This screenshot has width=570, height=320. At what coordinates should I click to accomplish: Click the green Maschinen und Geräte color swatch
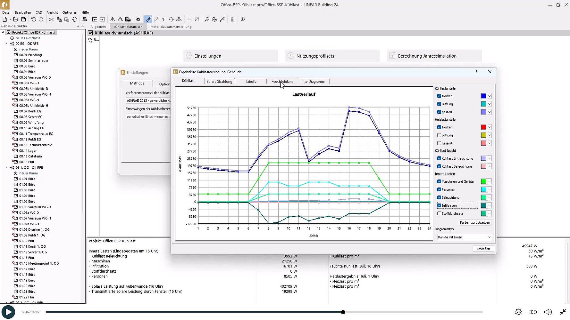click(483, 181)
